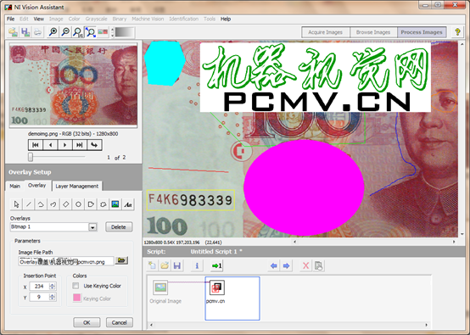This screenshot has height=335, width=470.
Task: Select the line overlay tool
Action: coord(29,204)
